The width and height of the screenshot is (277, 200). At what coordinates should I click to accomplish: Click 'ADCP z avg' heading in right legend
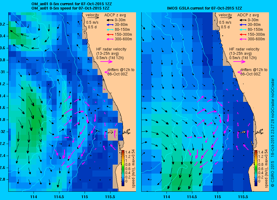pos(248,15)
